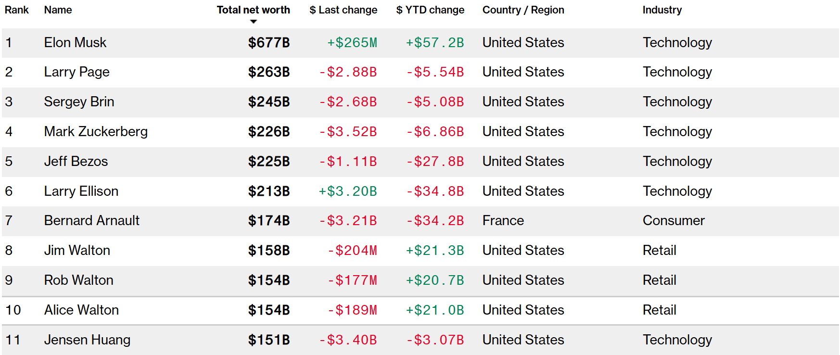Click Elon Musk's $677B net worth
Viewport: 840px width, 355px height.
268,43
